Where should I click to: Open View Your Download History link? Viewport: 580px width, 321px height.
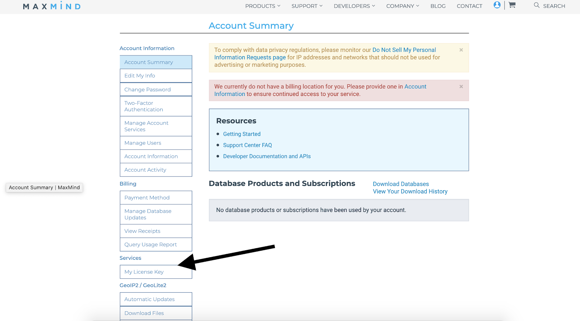pos(410,191)
